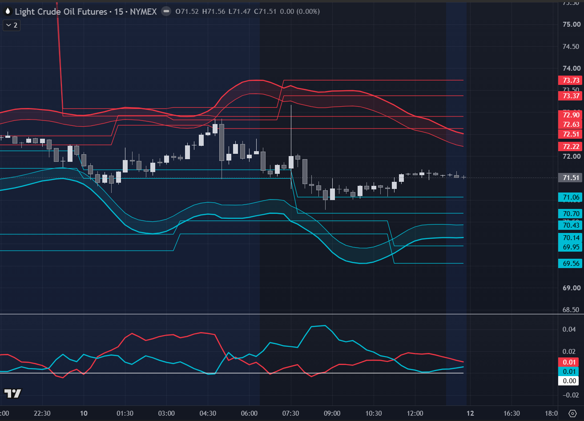Click the gray 71.51 last price label
Screen dimensions: 584x421
click(x=571, y=178)
